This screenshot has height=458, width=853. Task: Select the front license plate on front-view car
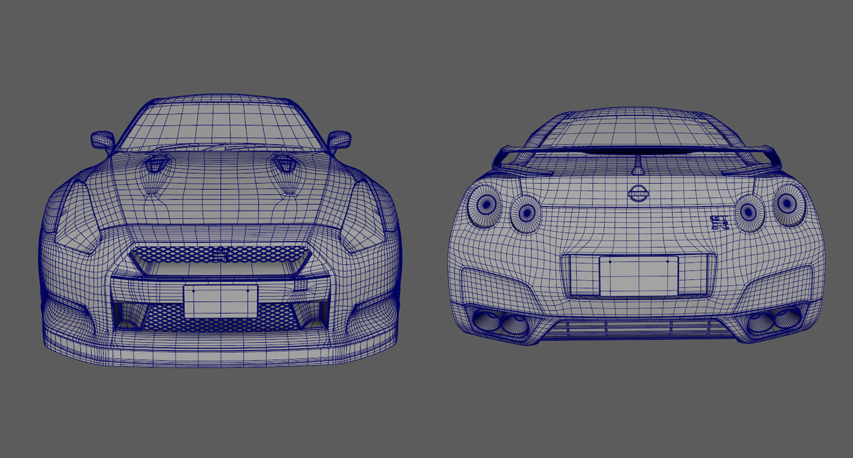220,301
